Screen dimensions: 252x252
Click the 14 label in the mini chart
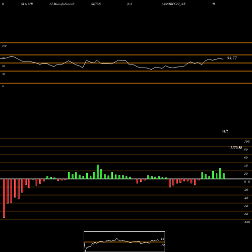(162, 239)
